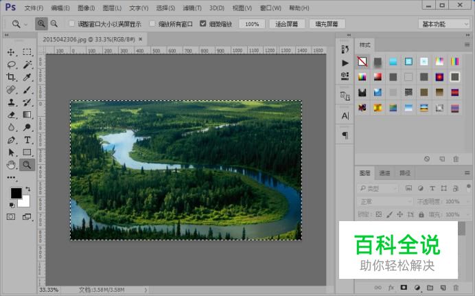The width and height of the screenshot is (475, 296).
Task: Uncheck the scrubby zoom checkbox
Action: click(x=203, y=23)
